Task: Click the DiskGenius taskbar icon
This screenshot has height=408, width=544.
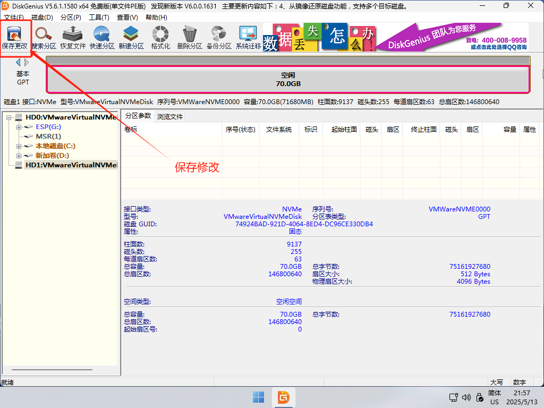Action: [284, 397]
